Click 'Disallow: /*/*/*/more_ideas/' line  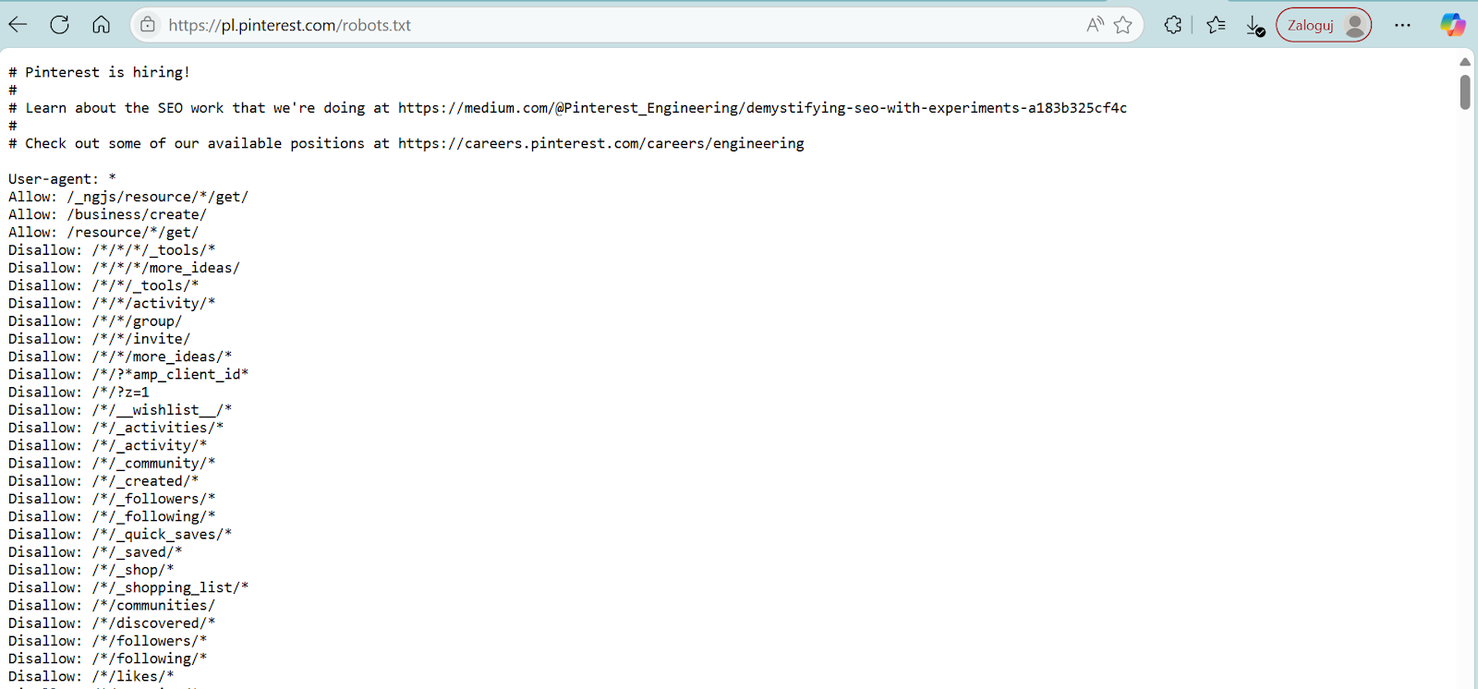click(125, 268)
